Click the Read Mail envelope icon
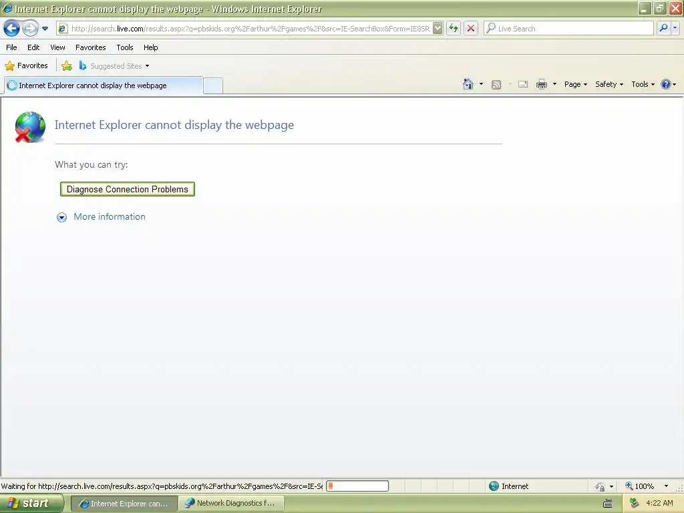The image size is (684, 513). 522,84
